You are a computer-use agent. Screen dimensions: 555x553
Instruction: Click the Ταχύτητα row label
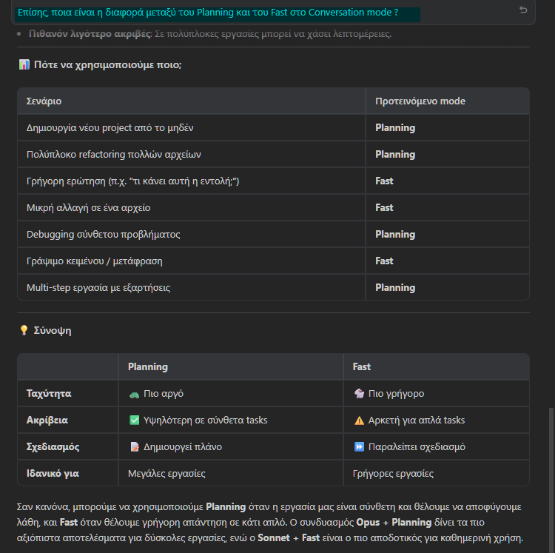pos(50,394)
